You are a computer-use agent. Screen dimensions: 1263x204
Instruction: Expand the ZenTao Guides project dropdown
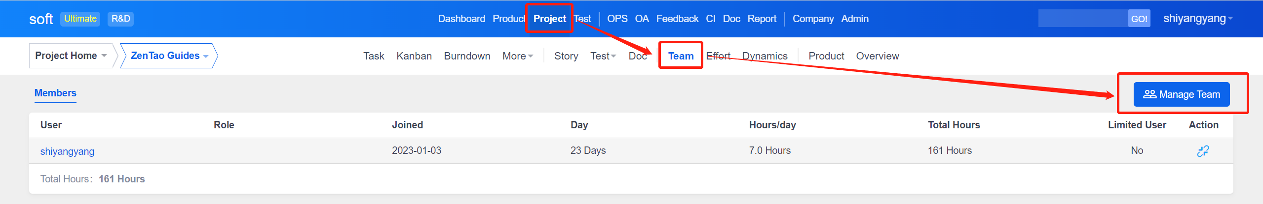(169, 56)
